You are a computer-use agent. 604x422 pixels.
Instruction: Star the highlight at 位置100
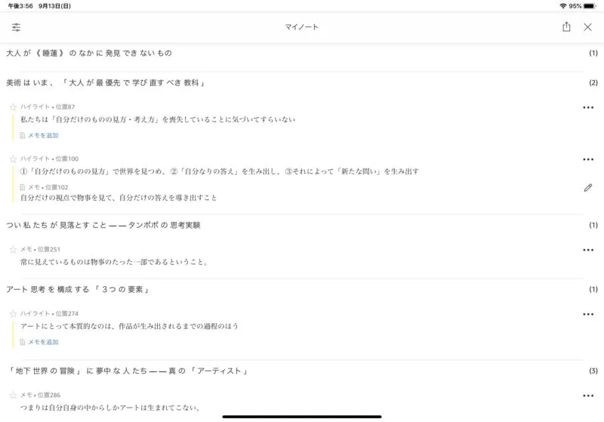click(13, 159)
